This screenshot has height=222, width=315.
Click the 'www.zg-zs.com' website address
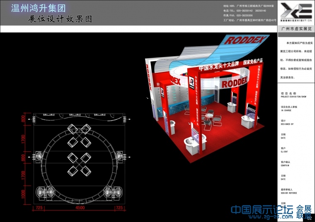click(270, 217)
